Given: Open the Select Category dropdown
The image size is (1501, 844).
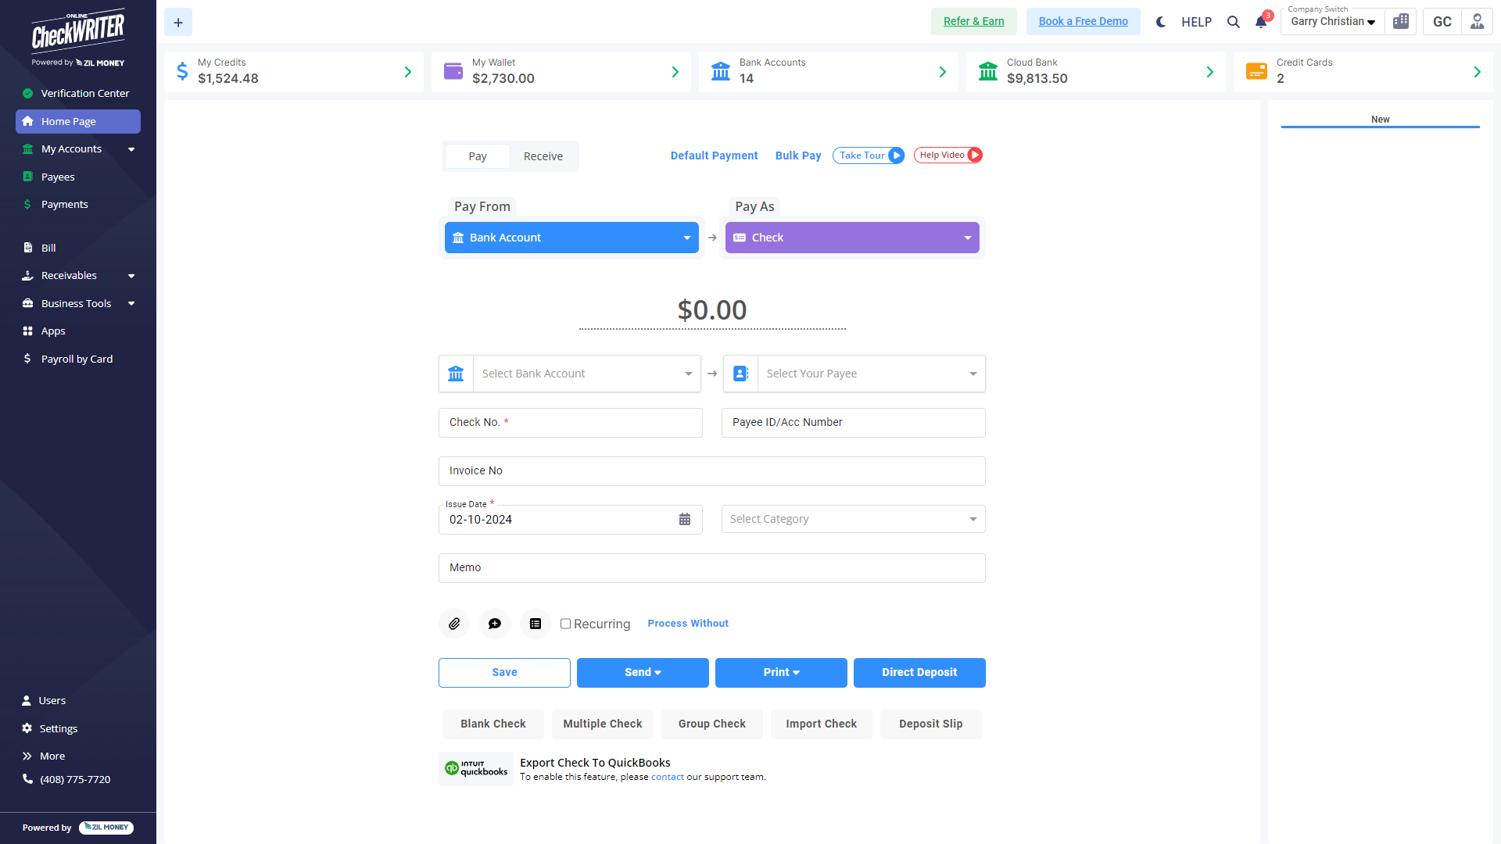Looking at the screenshot, I should [853, 519].
